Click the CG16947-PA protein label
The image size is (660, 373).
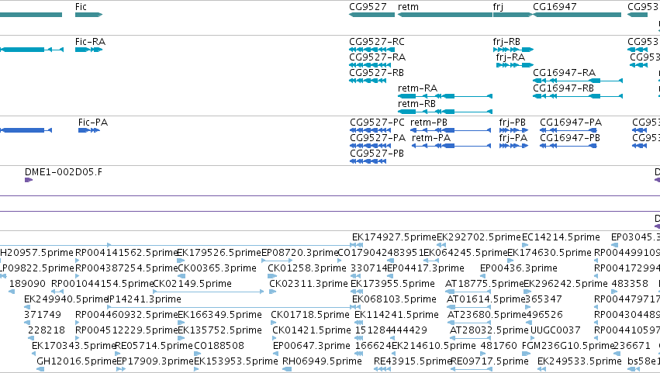(571, 123)
